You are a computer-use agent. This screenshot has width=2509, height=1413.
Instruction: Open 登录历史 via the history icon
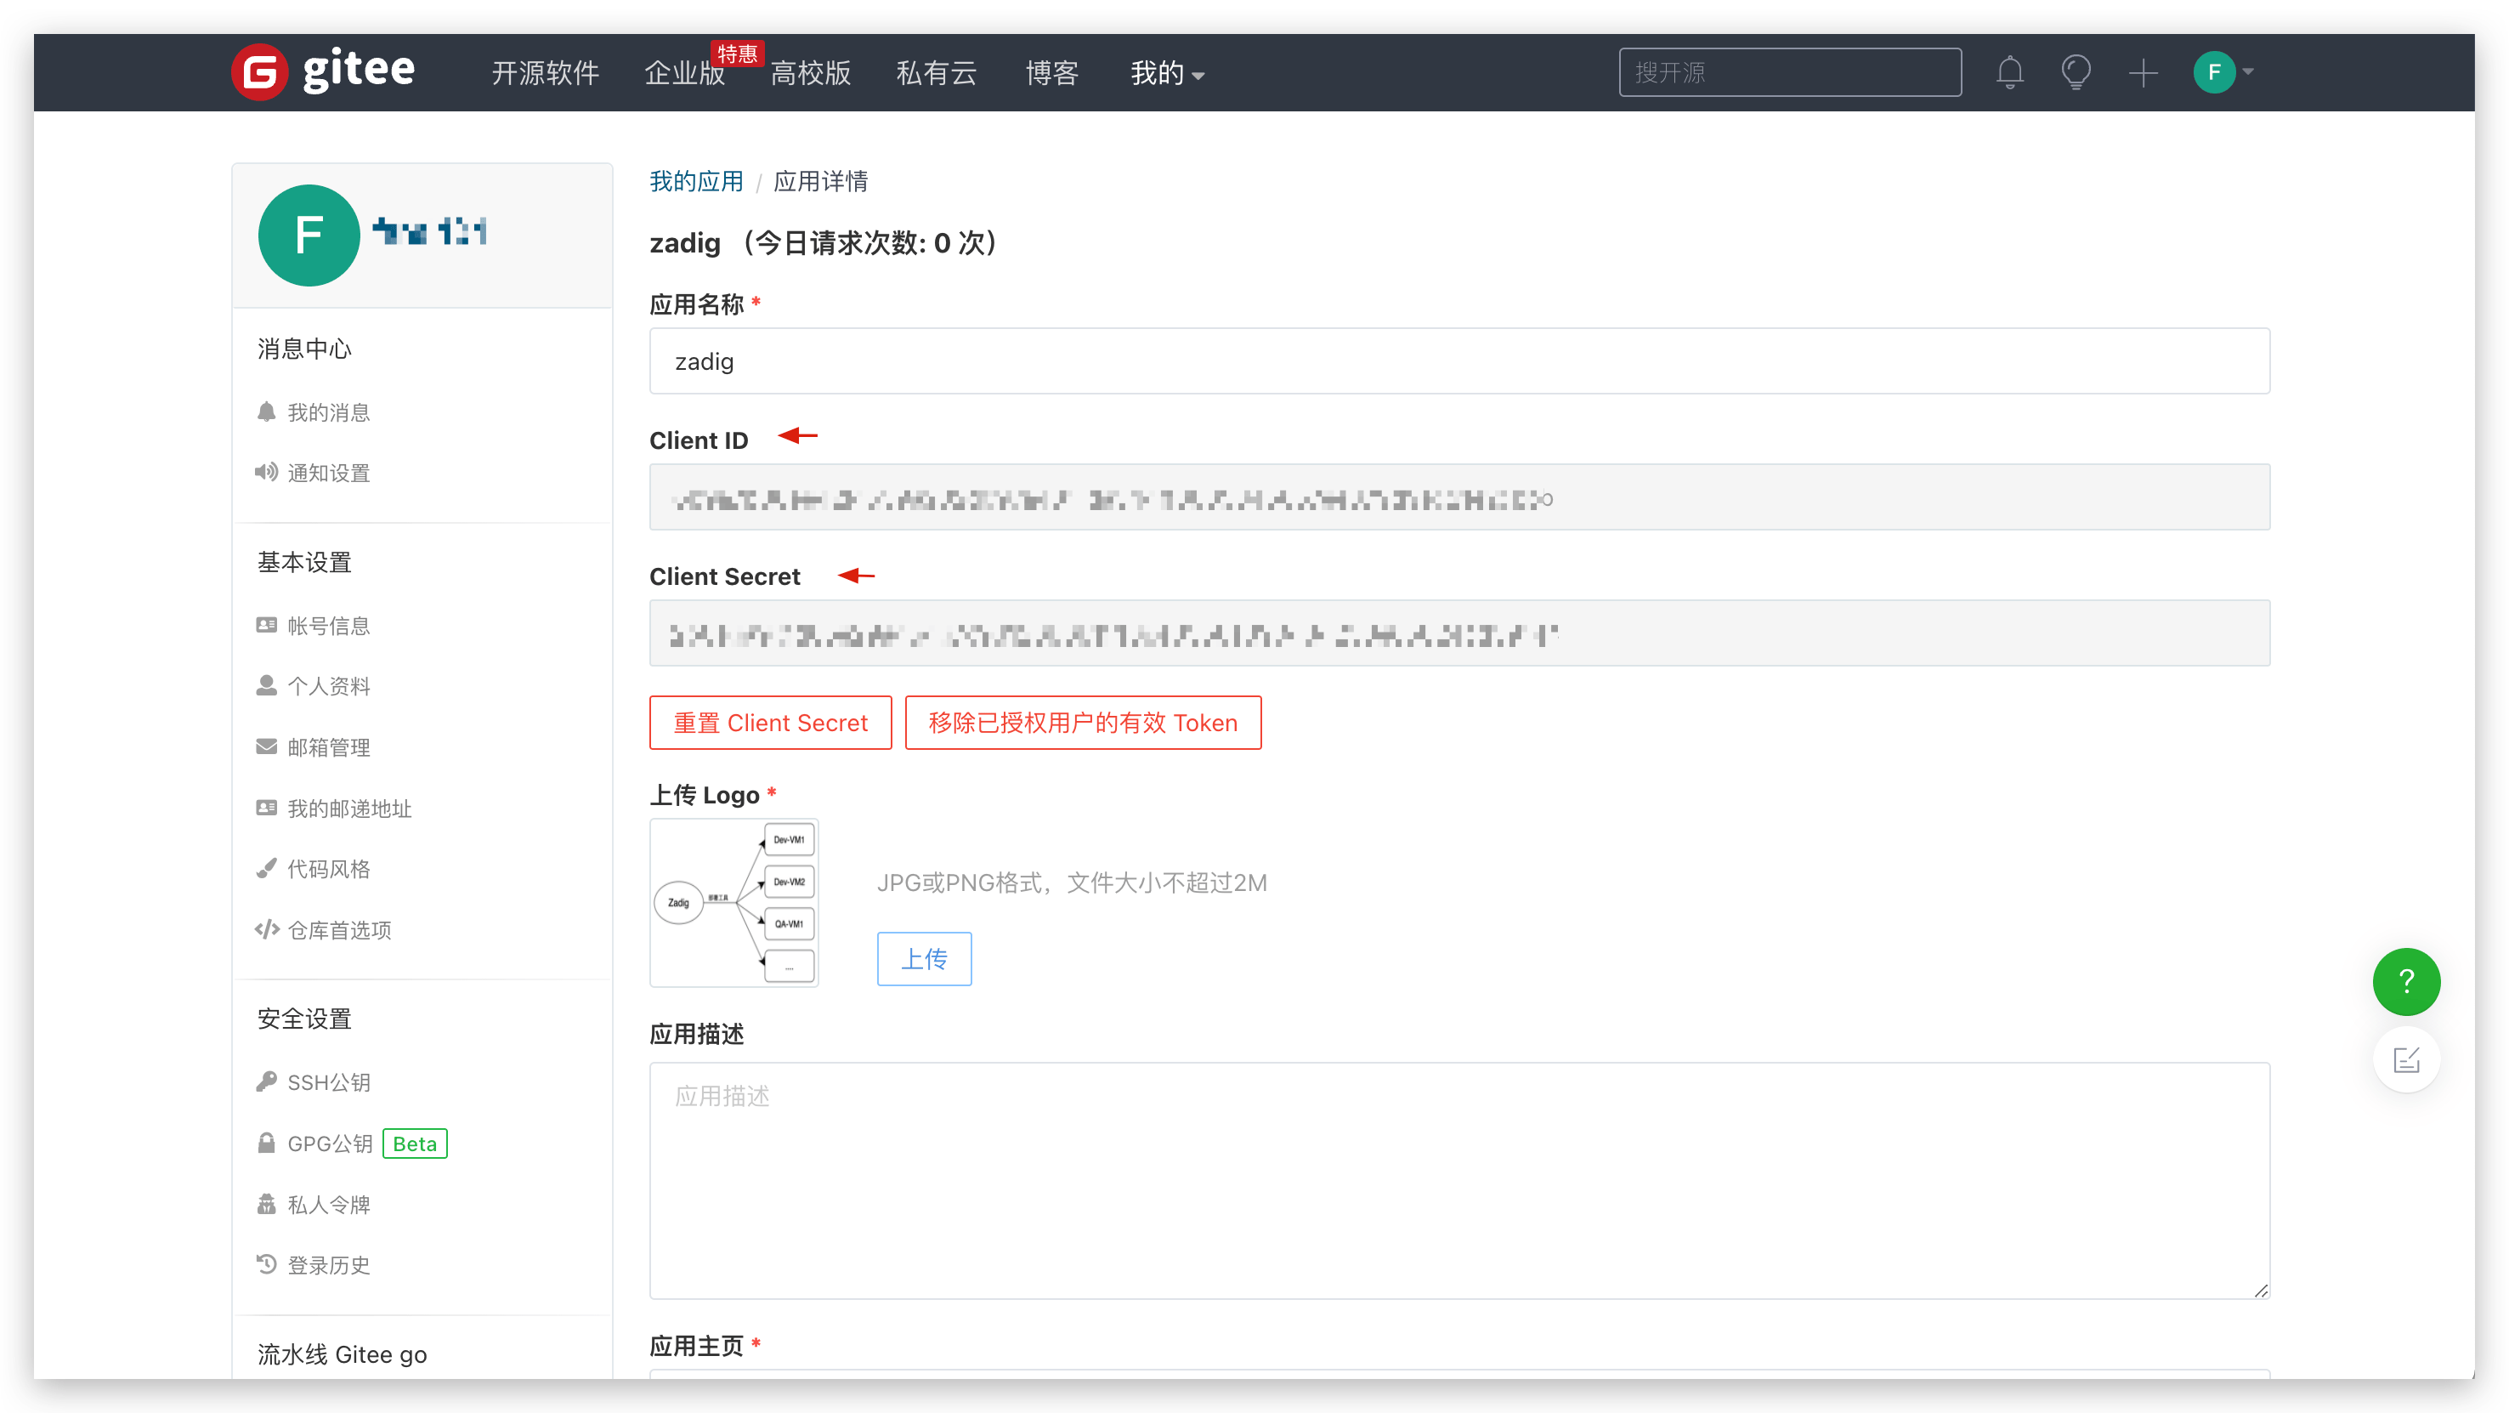[266, 1264]
